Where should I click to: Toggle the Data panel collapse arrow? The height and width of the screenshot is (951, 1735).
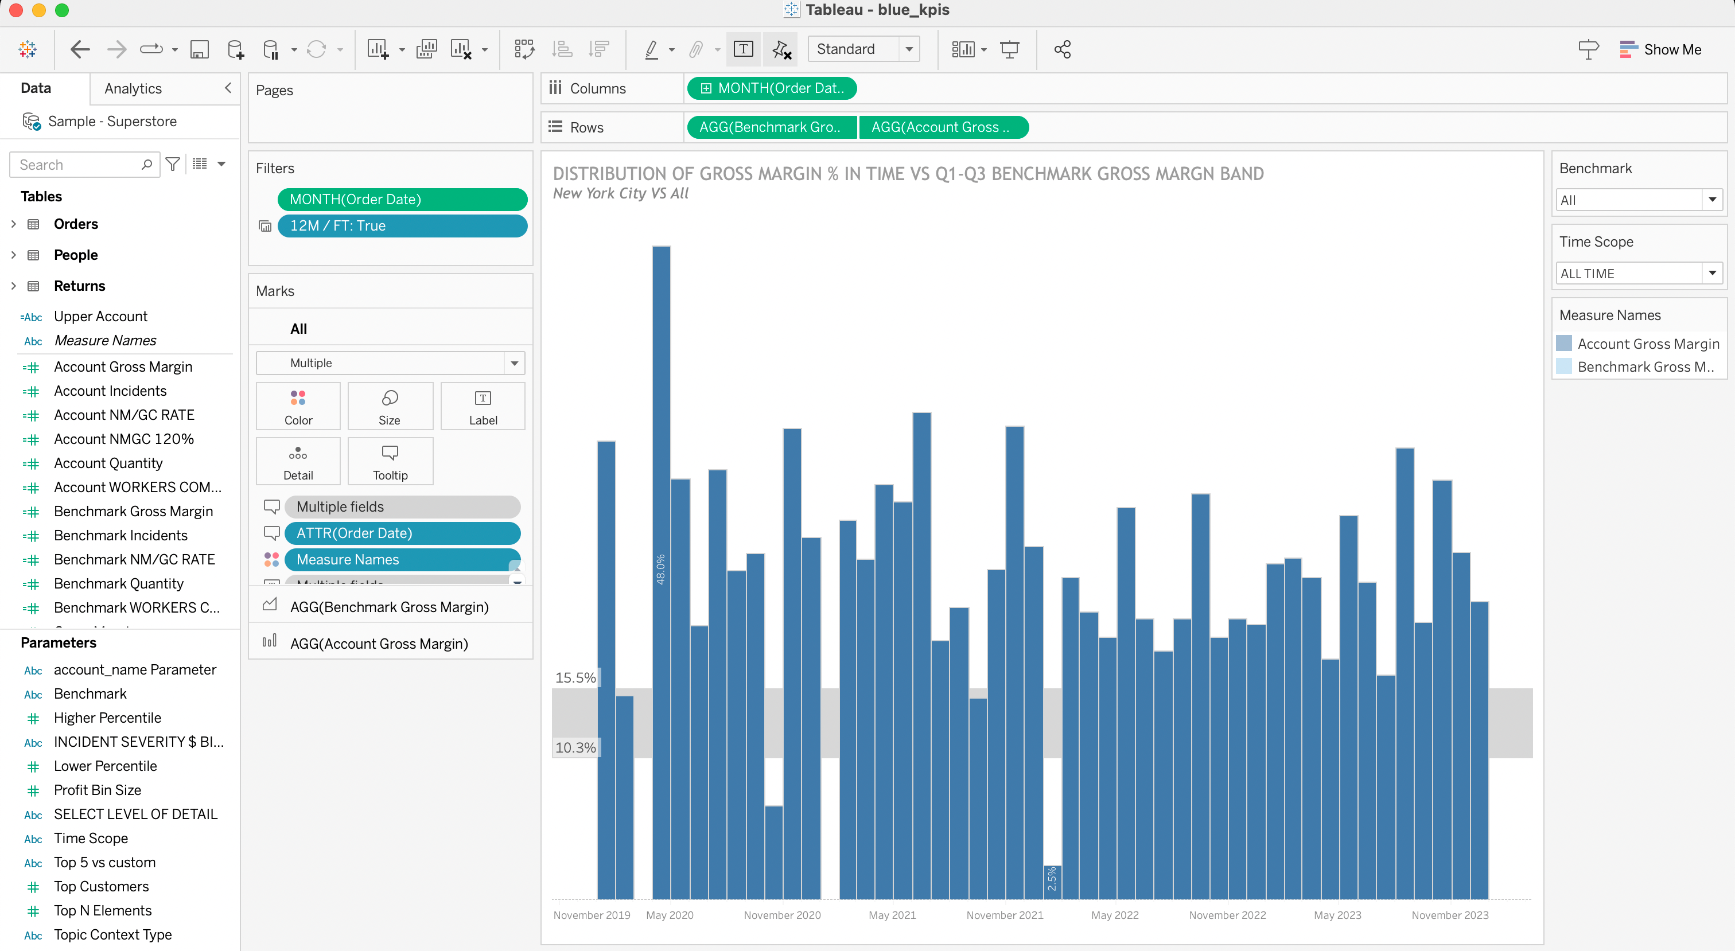(x=229, y=88)
